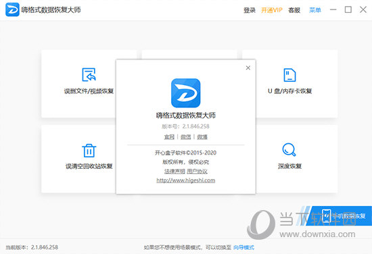The width and height of the screenshot is (372, 254).
Task: Click the 嗨格式数据恢复大师 title in the dialog
Action: [x=186, y=116]
